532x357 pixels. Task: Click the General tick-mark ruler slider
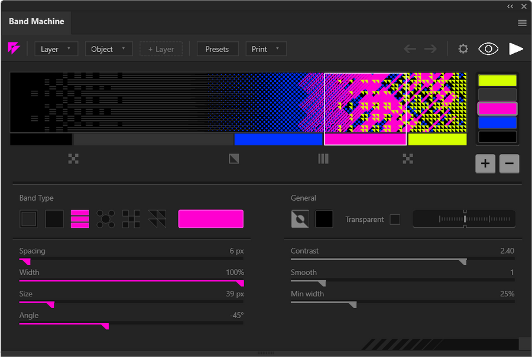(464, 219)
